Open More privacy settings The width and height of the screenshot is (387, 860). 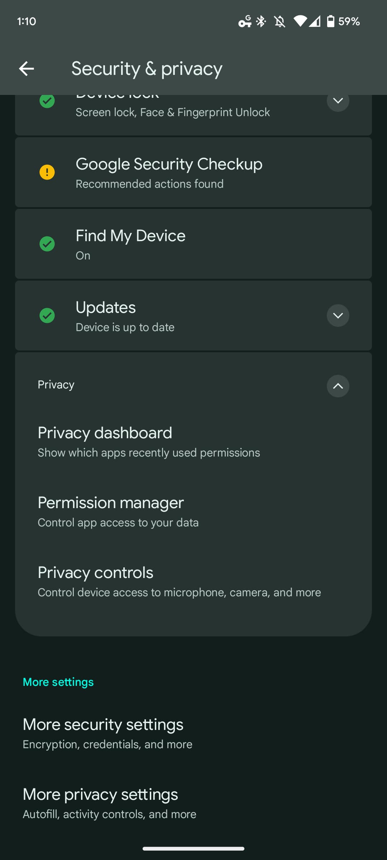[109, 803]
